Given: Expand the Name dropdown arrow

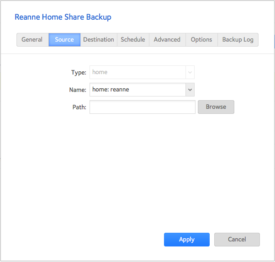Looking at the screenshot, I should click(190, 90).
